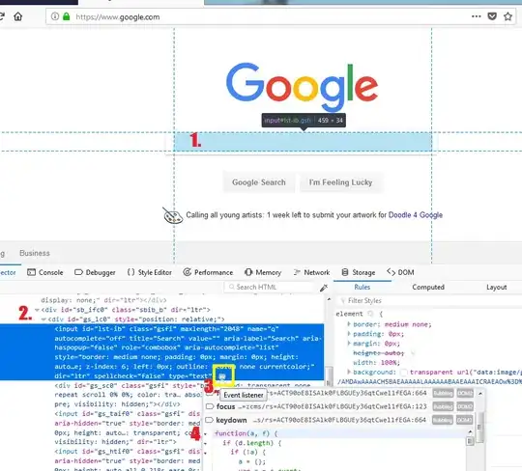522x471 pixels.
Task: Click the Doodle 4 Google palette icon
Action: point(172,216)
